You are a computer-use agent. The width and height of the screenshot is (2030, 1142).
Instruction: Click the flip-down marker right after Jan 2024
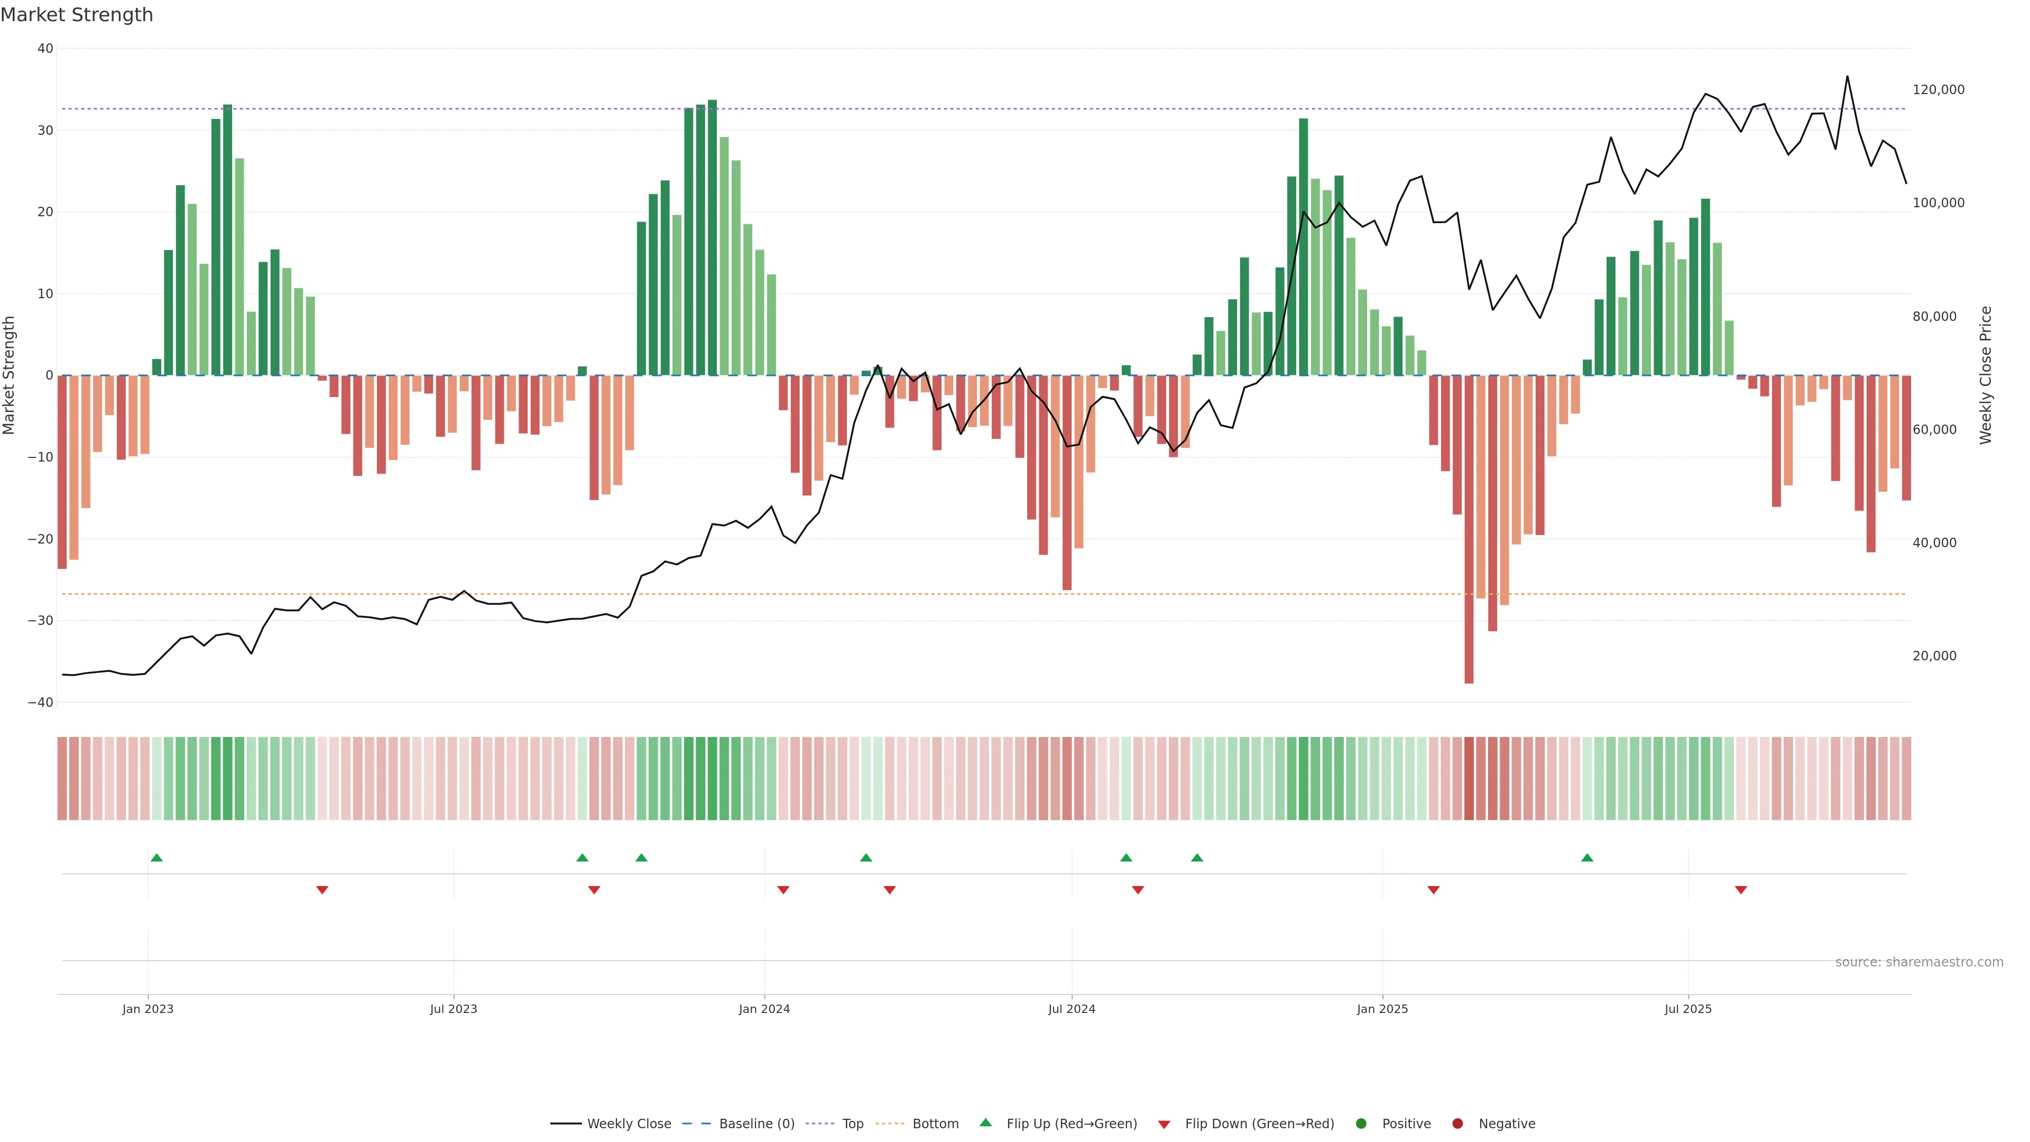point(783,890)
